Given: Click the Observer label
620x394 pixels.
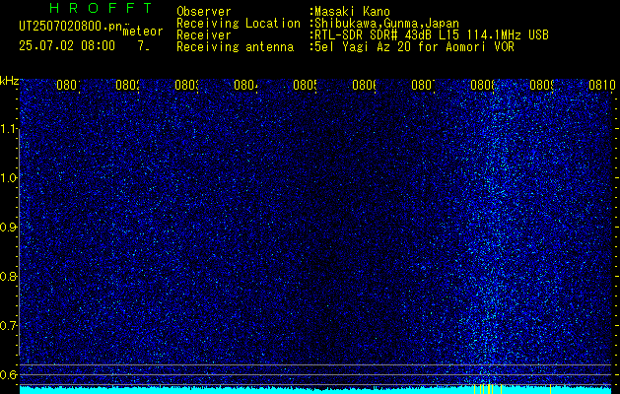Looking at the screenshot, I should [204, 12].
